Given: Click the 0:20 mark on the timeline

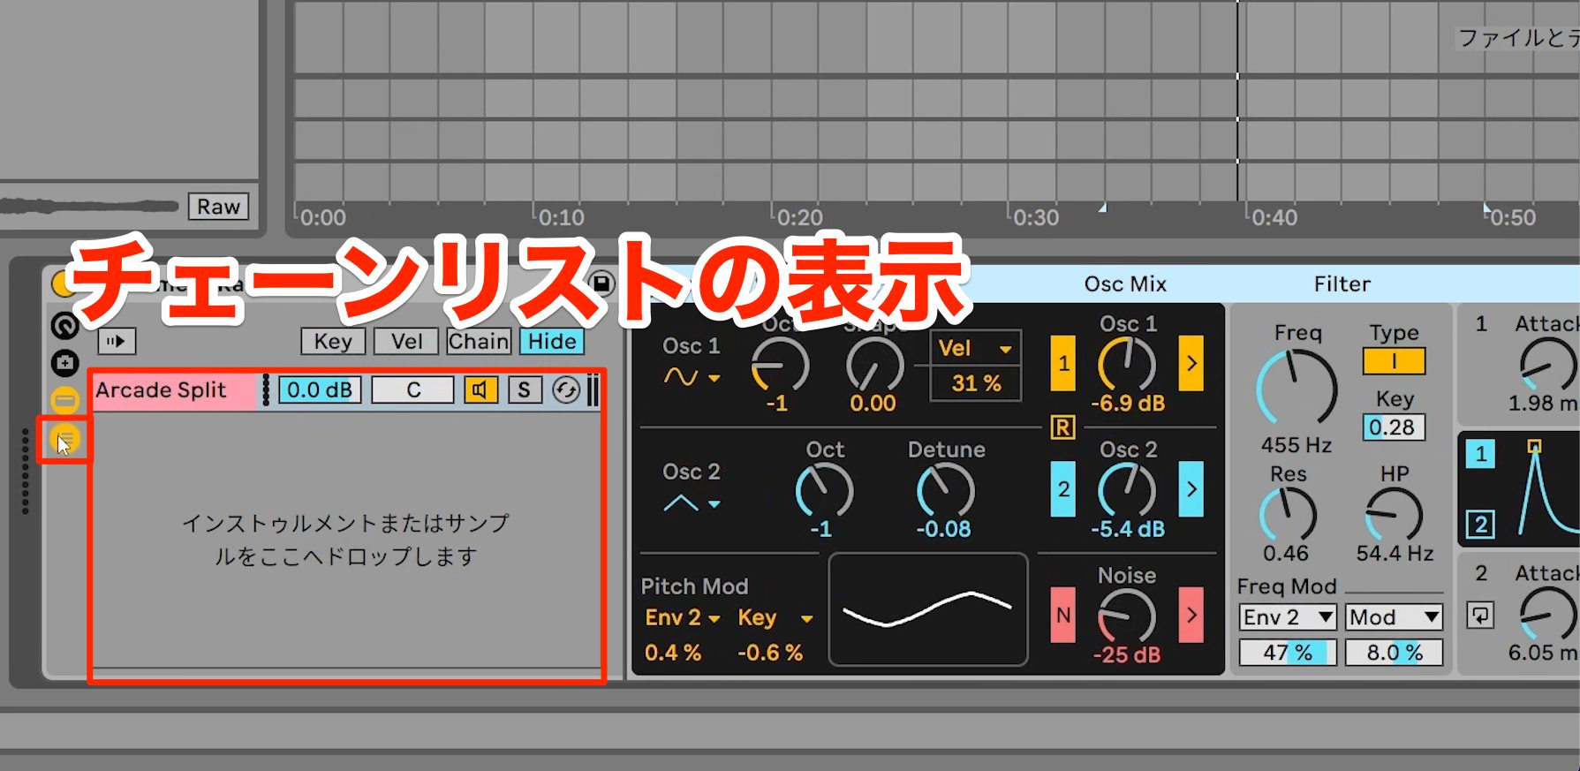Looking at the screenshot, I should (x=799, y=217).
